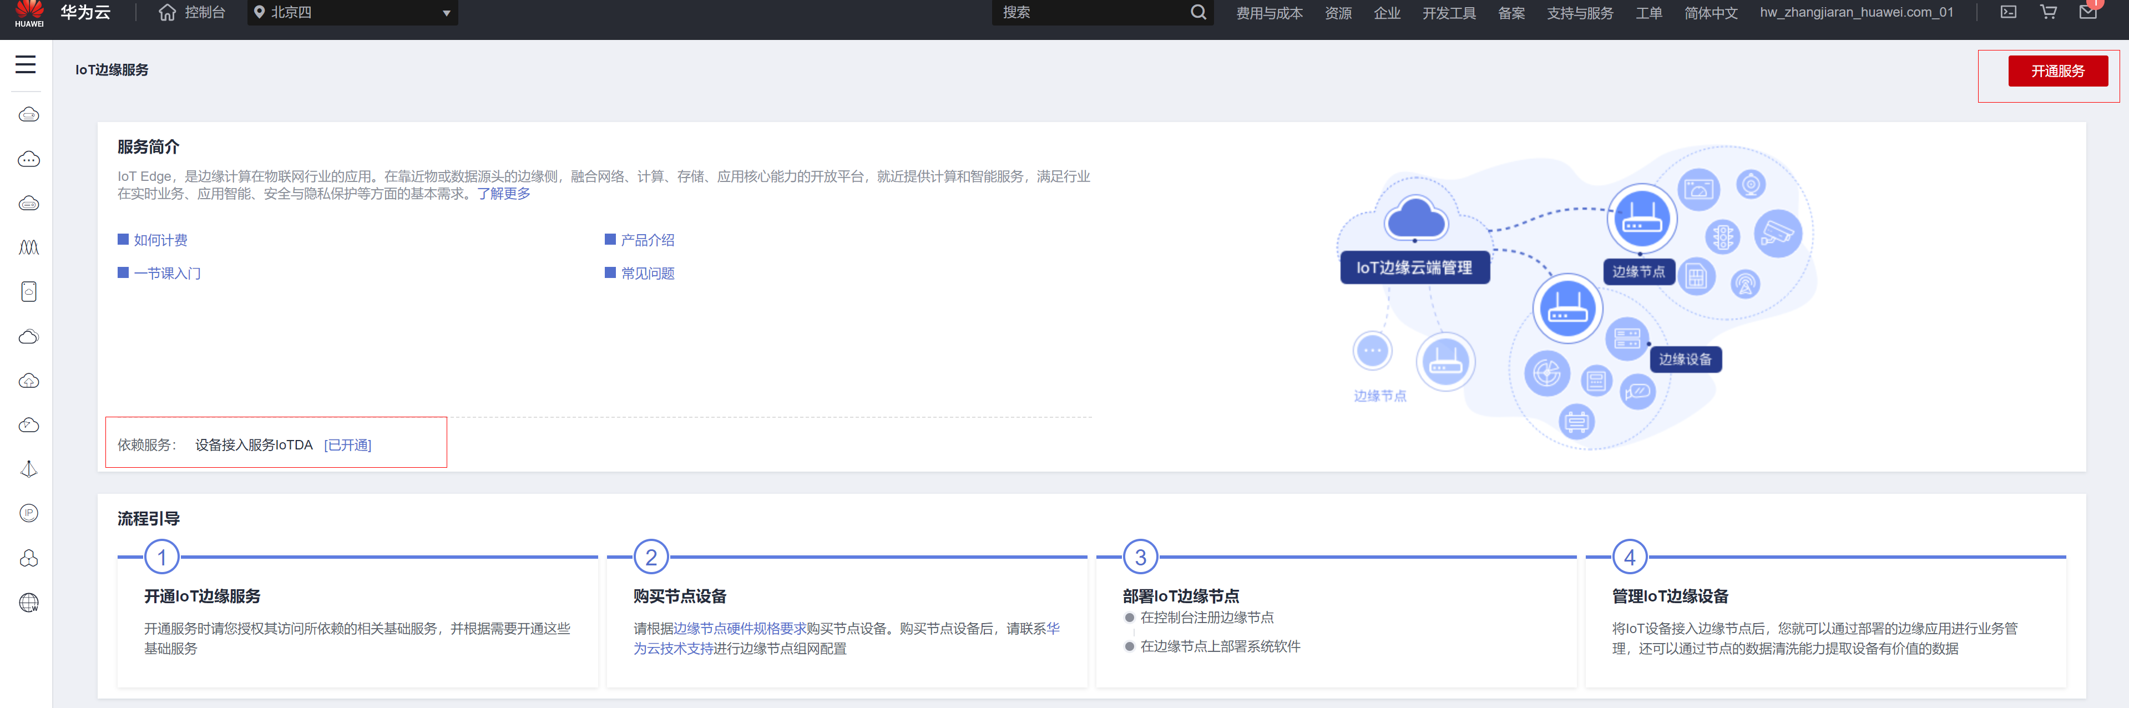Click step 2 circle in 流程引导
The image size is (2129, 708).
[651, 557]
